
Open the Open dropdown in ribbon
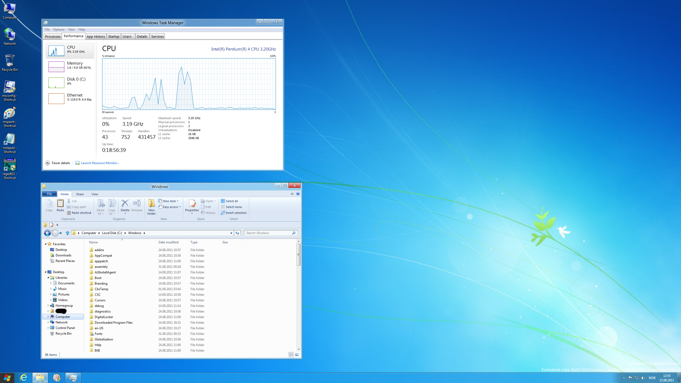tap(208, 201)
